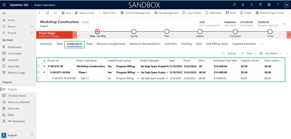Screen dimensions: 291x139
Task: Switch to the Tasks tab
Action: coord(60,44)
